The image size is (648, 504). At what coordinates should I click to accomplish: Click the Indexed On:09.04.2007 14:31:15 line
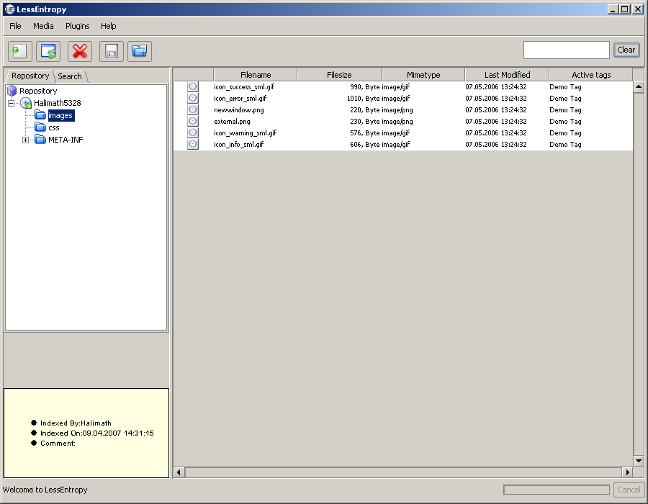96,433
